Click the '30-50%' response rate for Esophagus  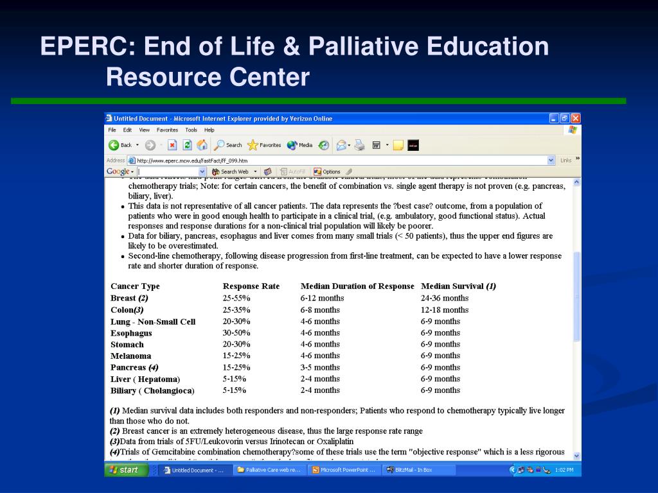pyautogui.click(x=236, y=333)
